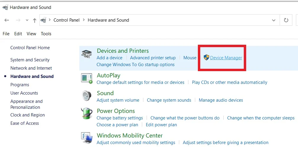Click the Back navigation arrow
The width and height of the screenshot is (298, 147).
point(7,20)
